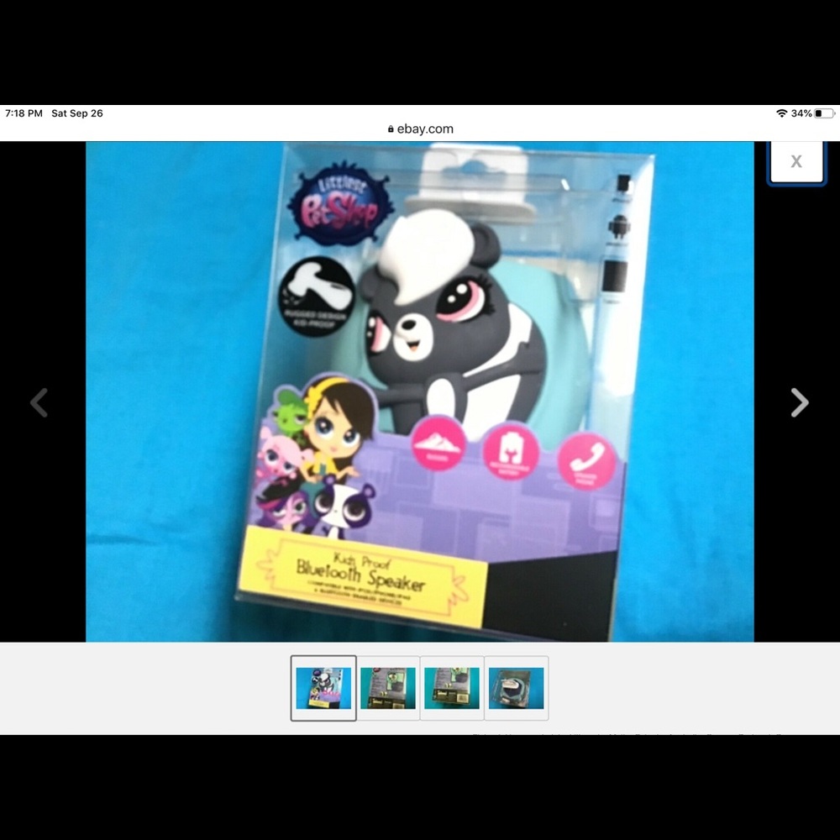Go back with the left arrow chevron
Viewport: 840px width, 840px height.
(x=39, y=403)
